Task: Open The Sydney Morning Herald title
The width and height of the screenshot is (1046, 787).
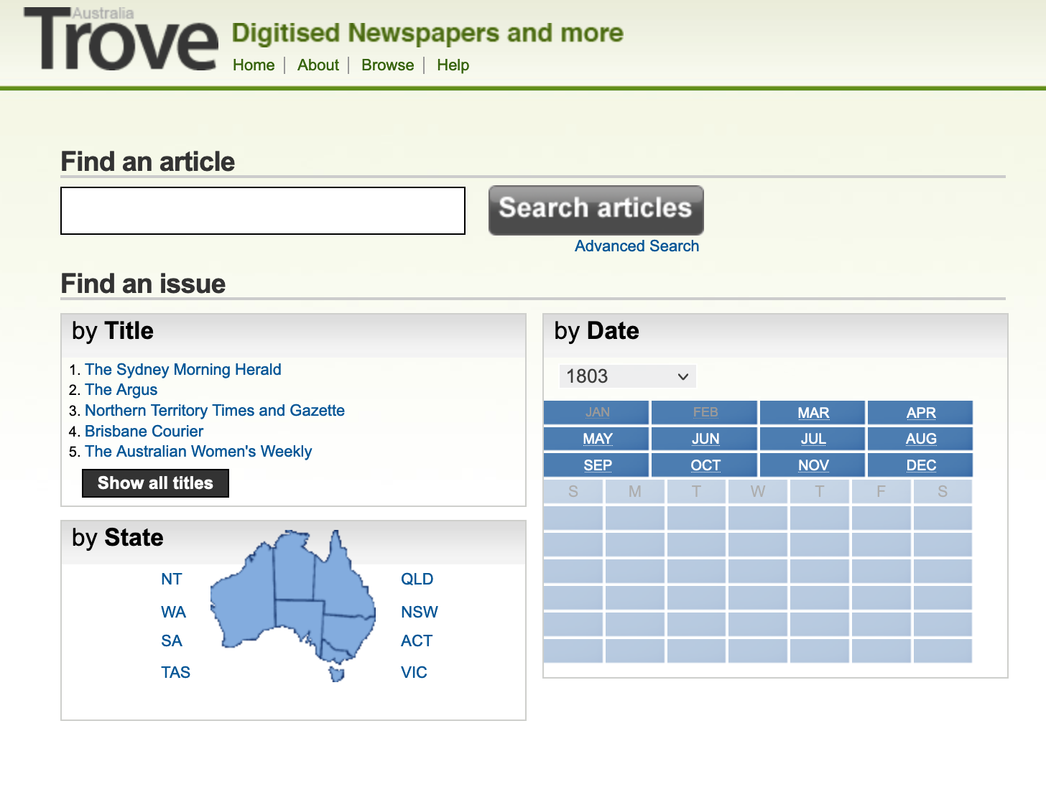Action: point(183,370)
